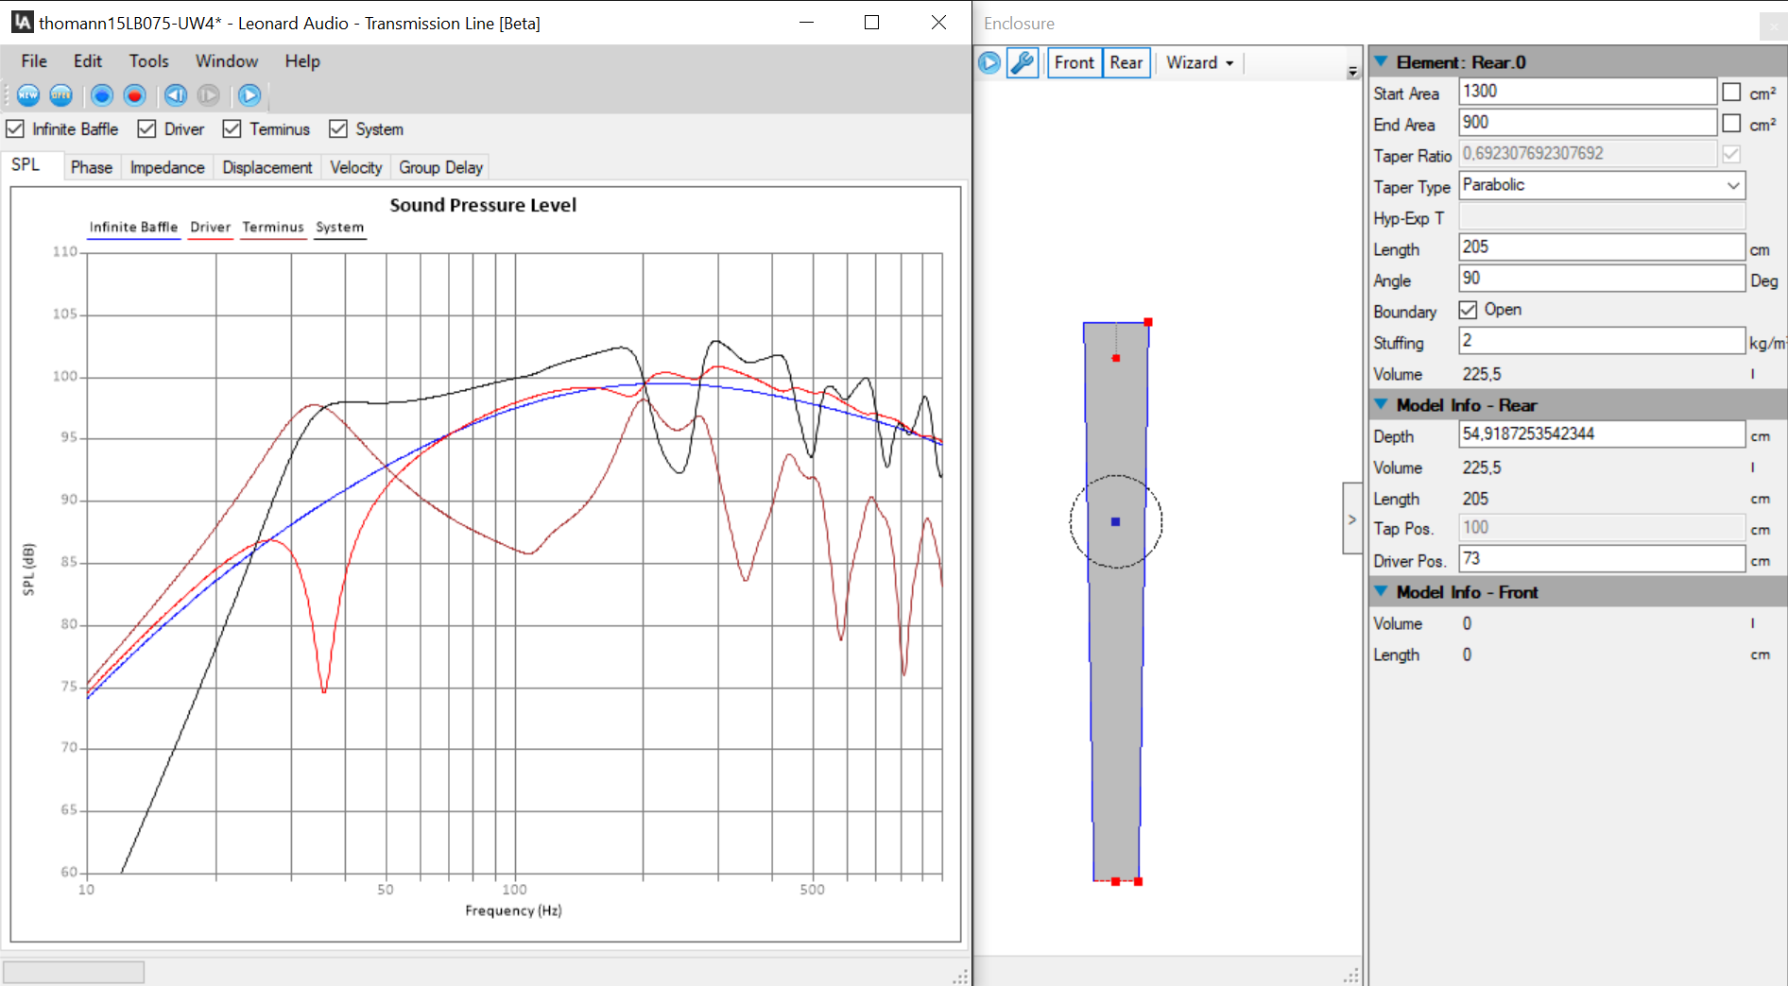Click the main toolbar play arrow icon
The image size is (1788, 986).
pos(249,95)
